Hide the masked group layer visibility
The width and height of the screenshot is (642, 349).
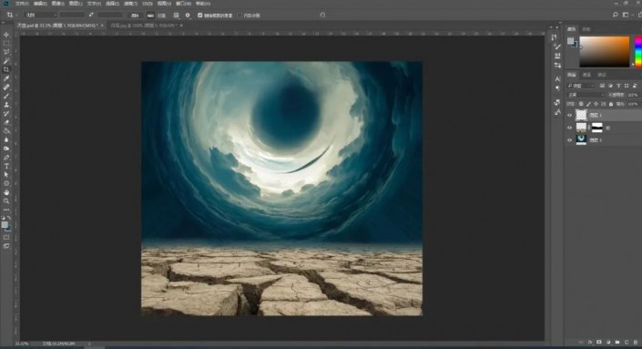click(569, 128)
